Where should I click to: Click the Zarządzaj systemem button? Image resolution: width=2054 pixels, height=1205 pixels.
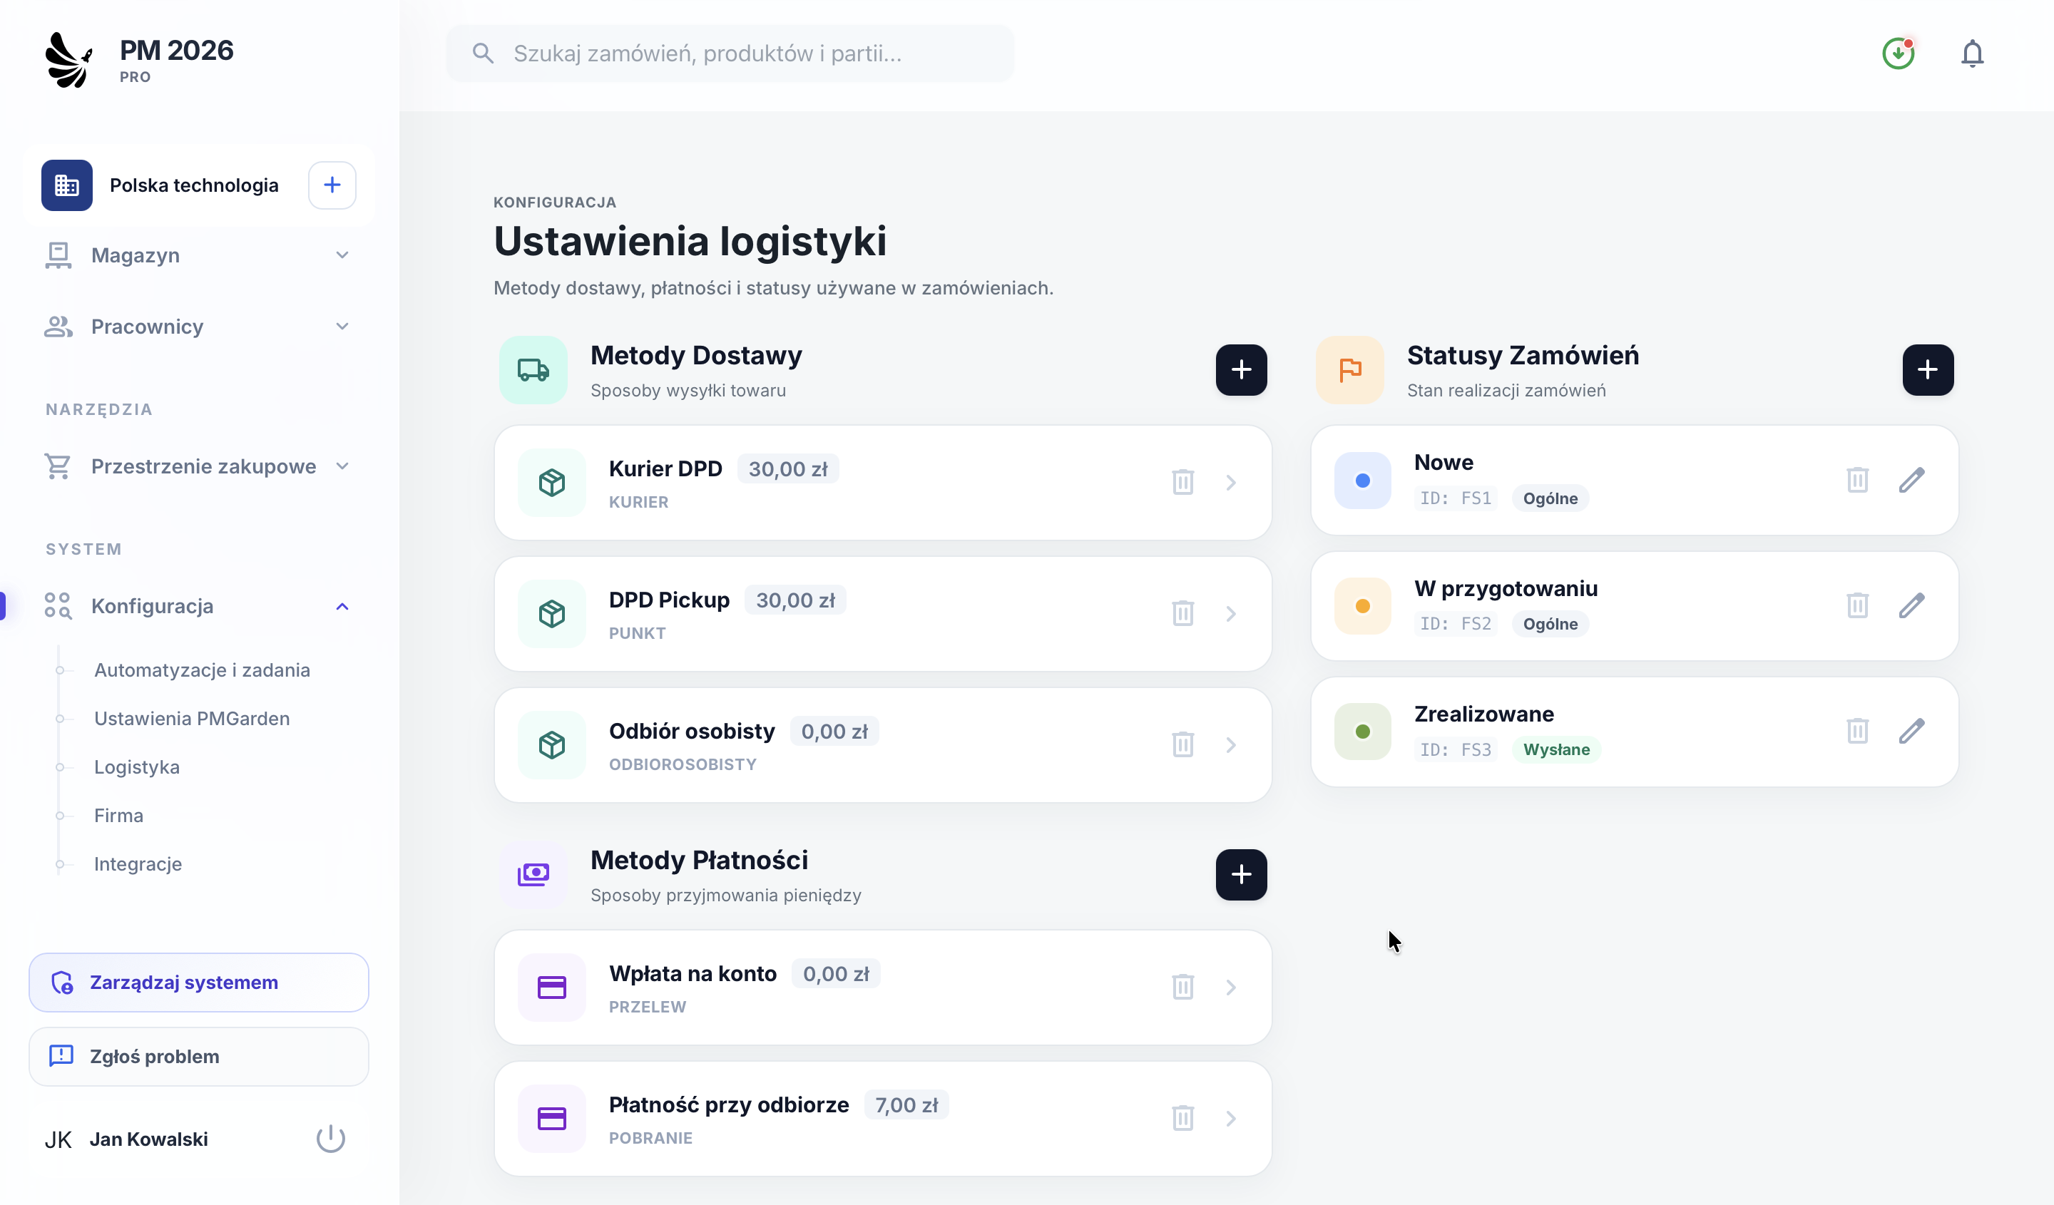(198, 983)
